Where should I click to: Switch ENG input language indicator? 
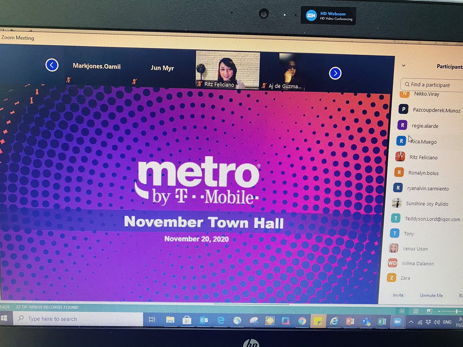447,322
